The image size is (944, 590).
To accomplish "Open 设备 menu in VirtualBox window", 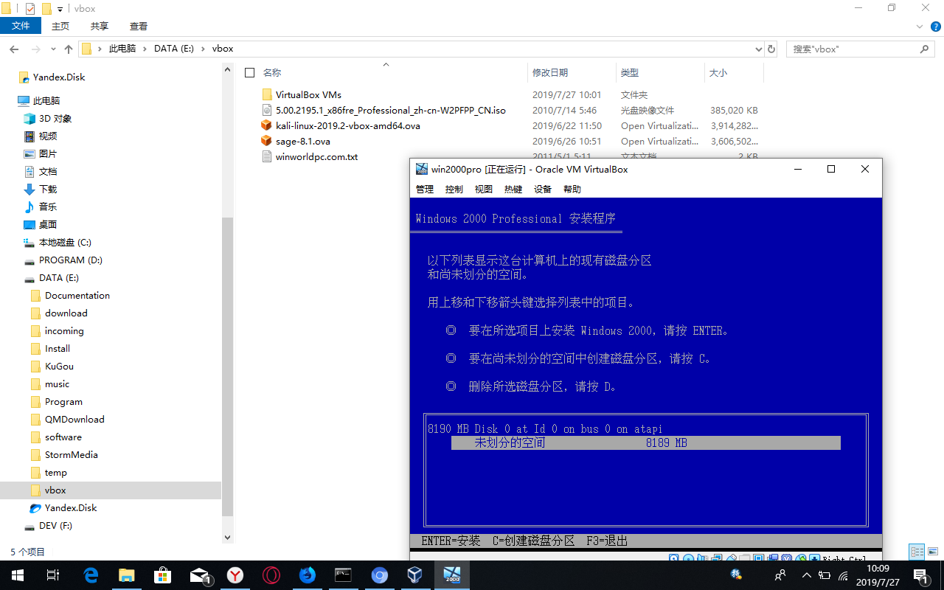I will [543, 190].
